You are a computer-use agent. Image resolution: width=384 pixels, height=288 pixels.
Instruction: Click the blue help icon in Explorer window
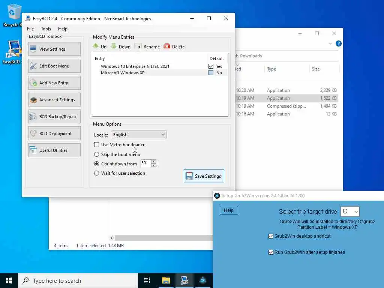click(x=339, y=43)
